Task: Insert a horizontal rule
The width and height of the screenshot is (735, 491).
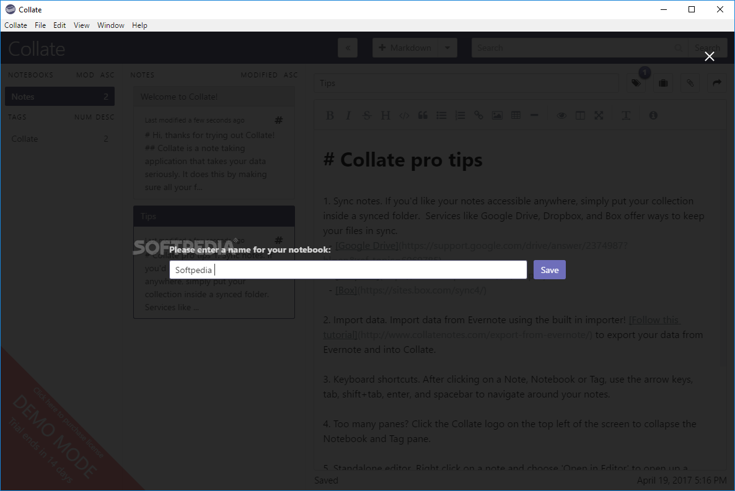Action: tap(534, 115)
